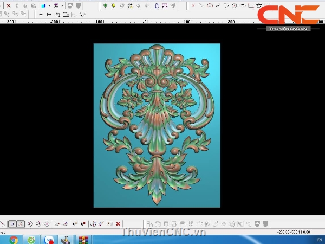Click the yellow light bulb icon
This screenshot has width=325, height=244.
114,5
